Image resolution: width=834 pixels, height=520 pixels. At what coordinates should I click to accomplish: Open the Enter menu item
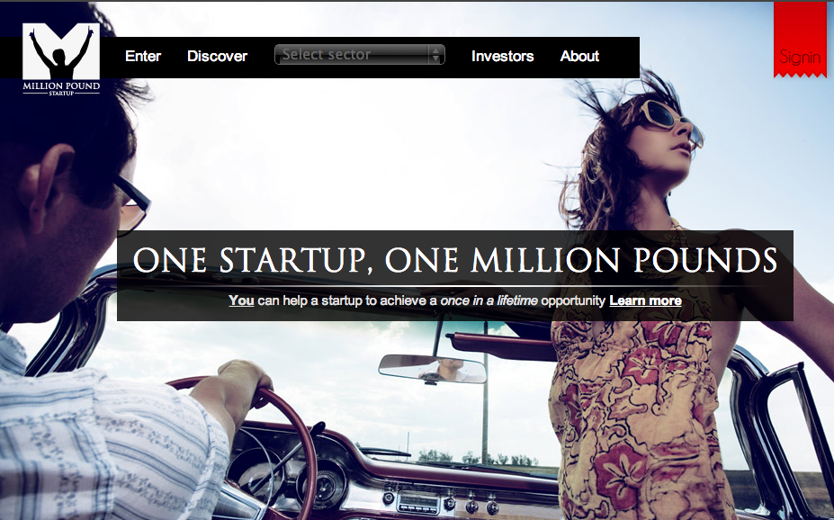point(143,56)
